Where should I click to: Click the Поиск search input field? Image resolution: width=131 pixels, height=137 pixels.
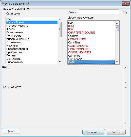(99, 12)
